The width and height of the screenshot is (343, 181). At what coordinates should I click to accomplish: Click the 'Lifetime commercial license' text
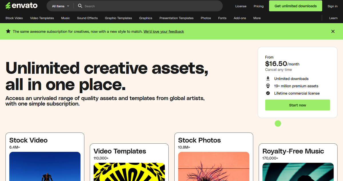[x=297, y=93]
